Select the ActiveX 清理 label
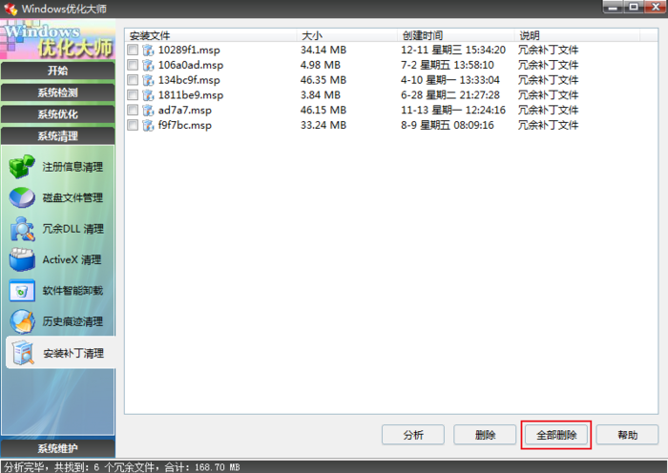The width and height of the screenshot is (668, 473). point(72,259)
